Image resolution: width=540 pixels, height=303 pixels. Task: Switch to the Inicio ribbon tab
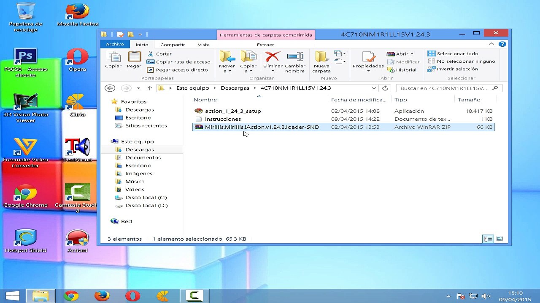[142, 45]
